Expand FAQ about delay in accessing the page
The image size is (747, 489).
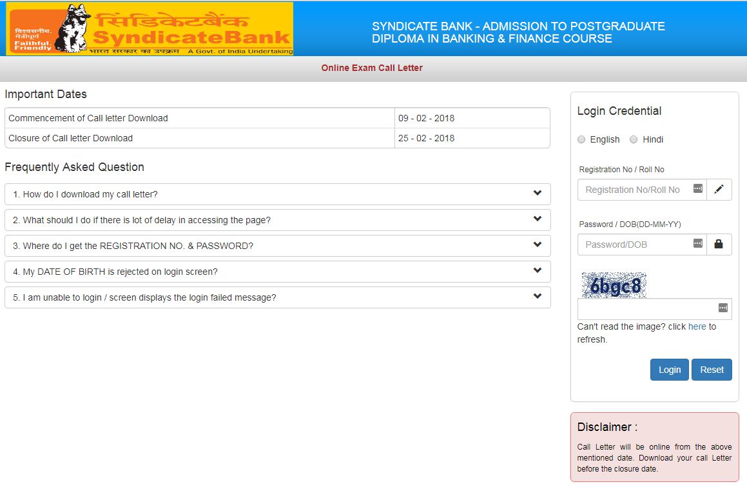click(x=278, y=220)
